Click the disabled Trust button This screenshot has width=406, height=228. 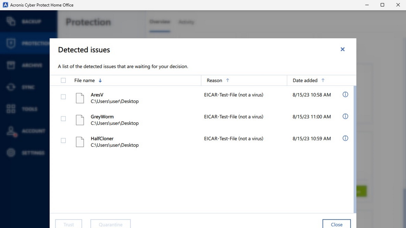(69, 224)
